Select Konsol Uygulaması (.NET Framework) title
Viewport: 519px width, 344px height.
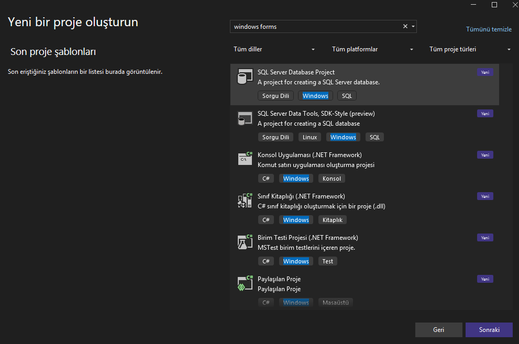tap(310, 155)
